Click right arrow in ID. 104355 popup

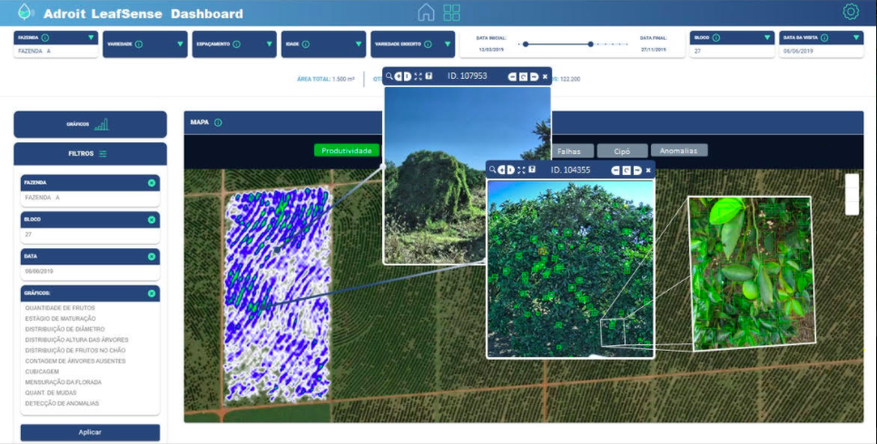[x=637, y=170]
